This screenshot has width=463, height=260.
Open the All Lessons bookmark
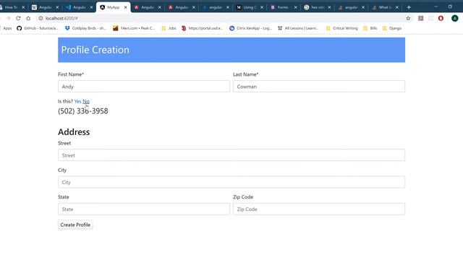[298, 28]
